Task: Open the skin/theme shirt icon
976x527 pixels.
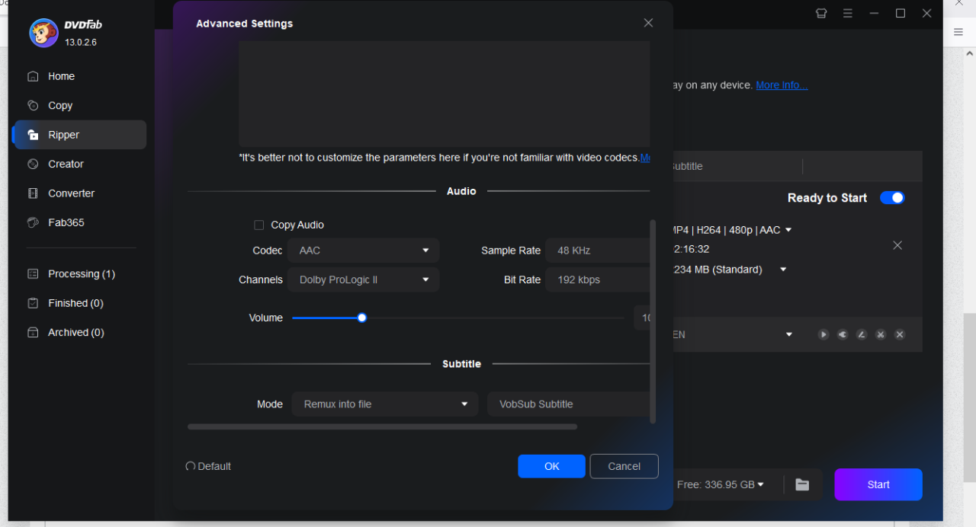Action: (821, 13)
